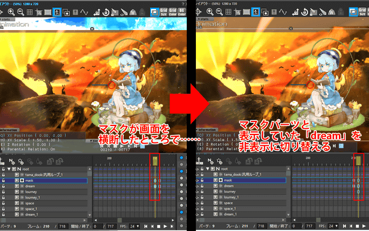Viewport: 369px width, 231px height.
Task: Click the curve line icon in left screenshot toolbar
Action: 84,12
